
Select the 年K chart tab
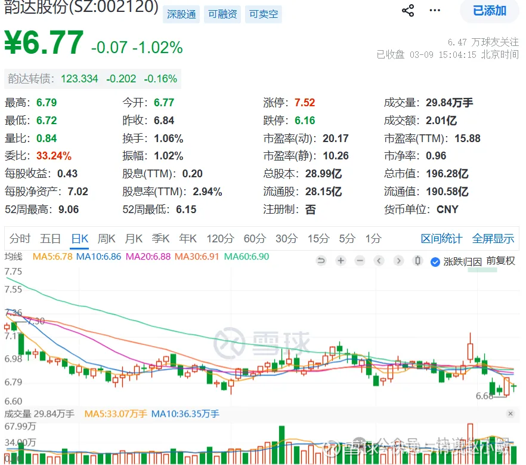click(x=187, y=239)
